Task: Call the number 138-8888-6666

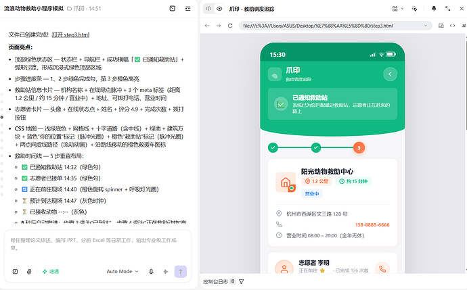Action: coord(372,225)
